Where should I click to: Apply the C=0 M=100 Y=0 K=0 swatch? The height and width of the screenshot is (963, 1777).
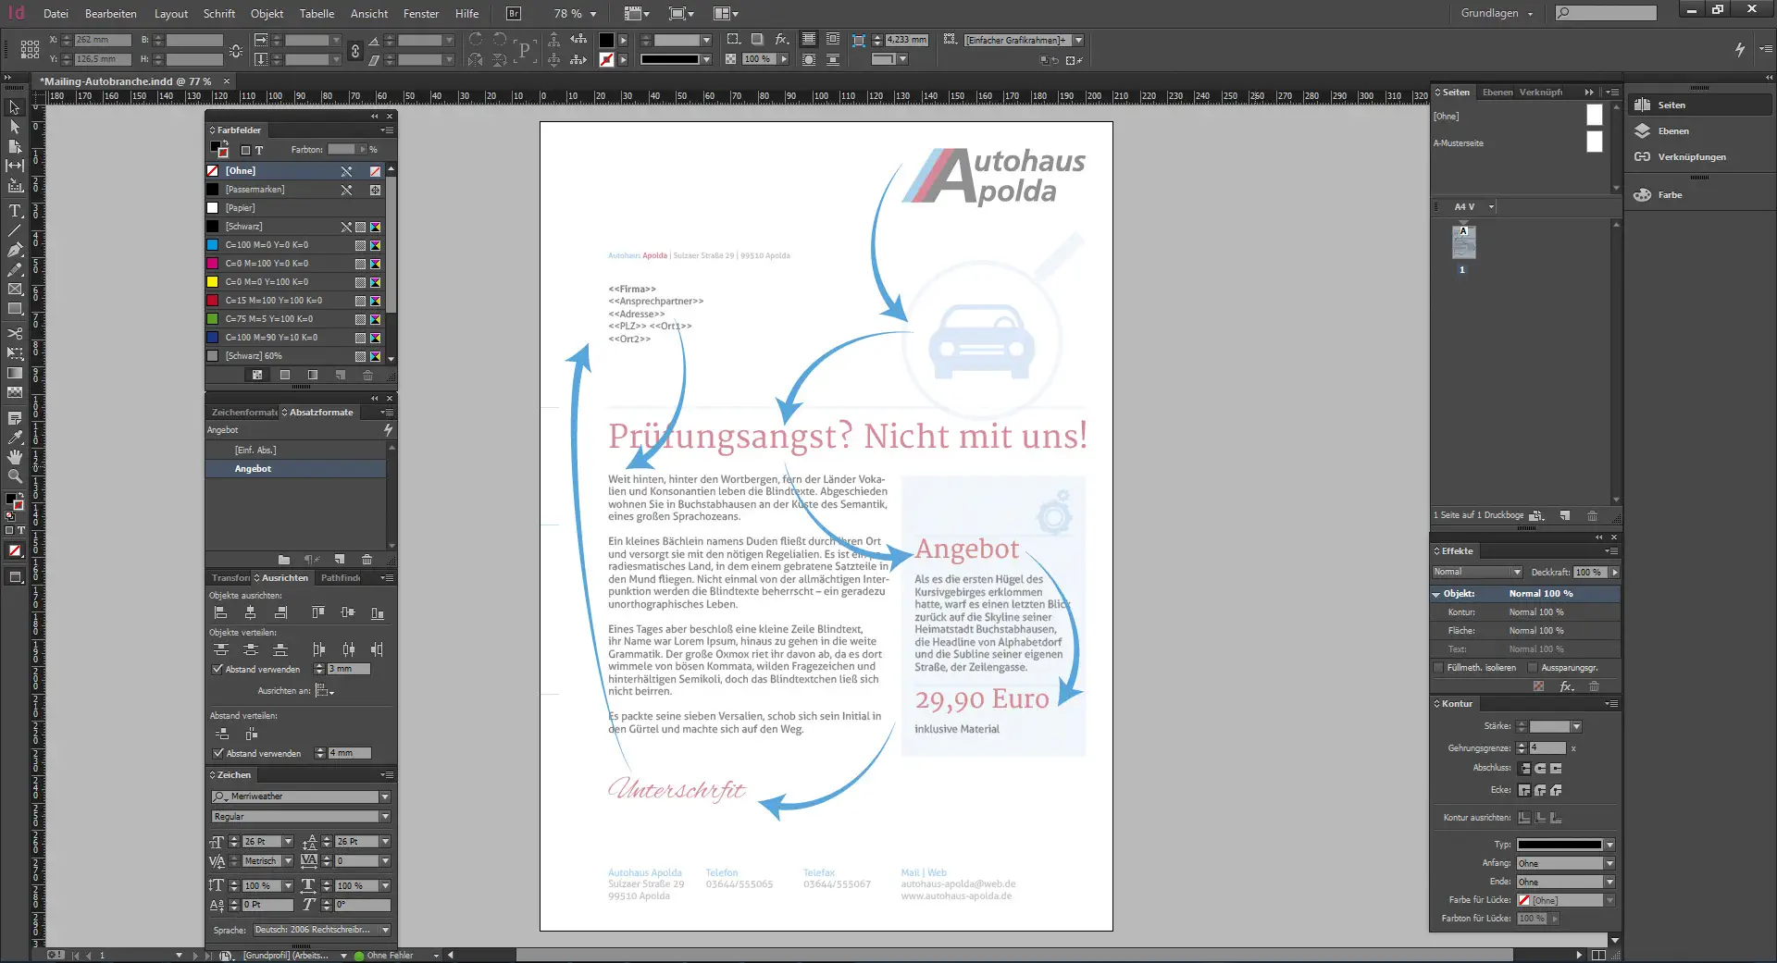click(267, 264)
